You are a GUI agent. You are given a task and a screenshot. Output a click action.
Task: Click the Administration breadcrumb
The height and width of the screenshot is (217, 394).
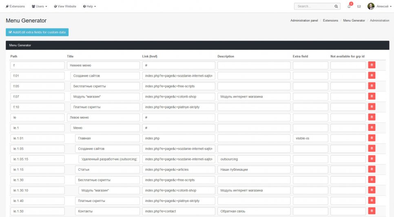(x=379, y=21)
